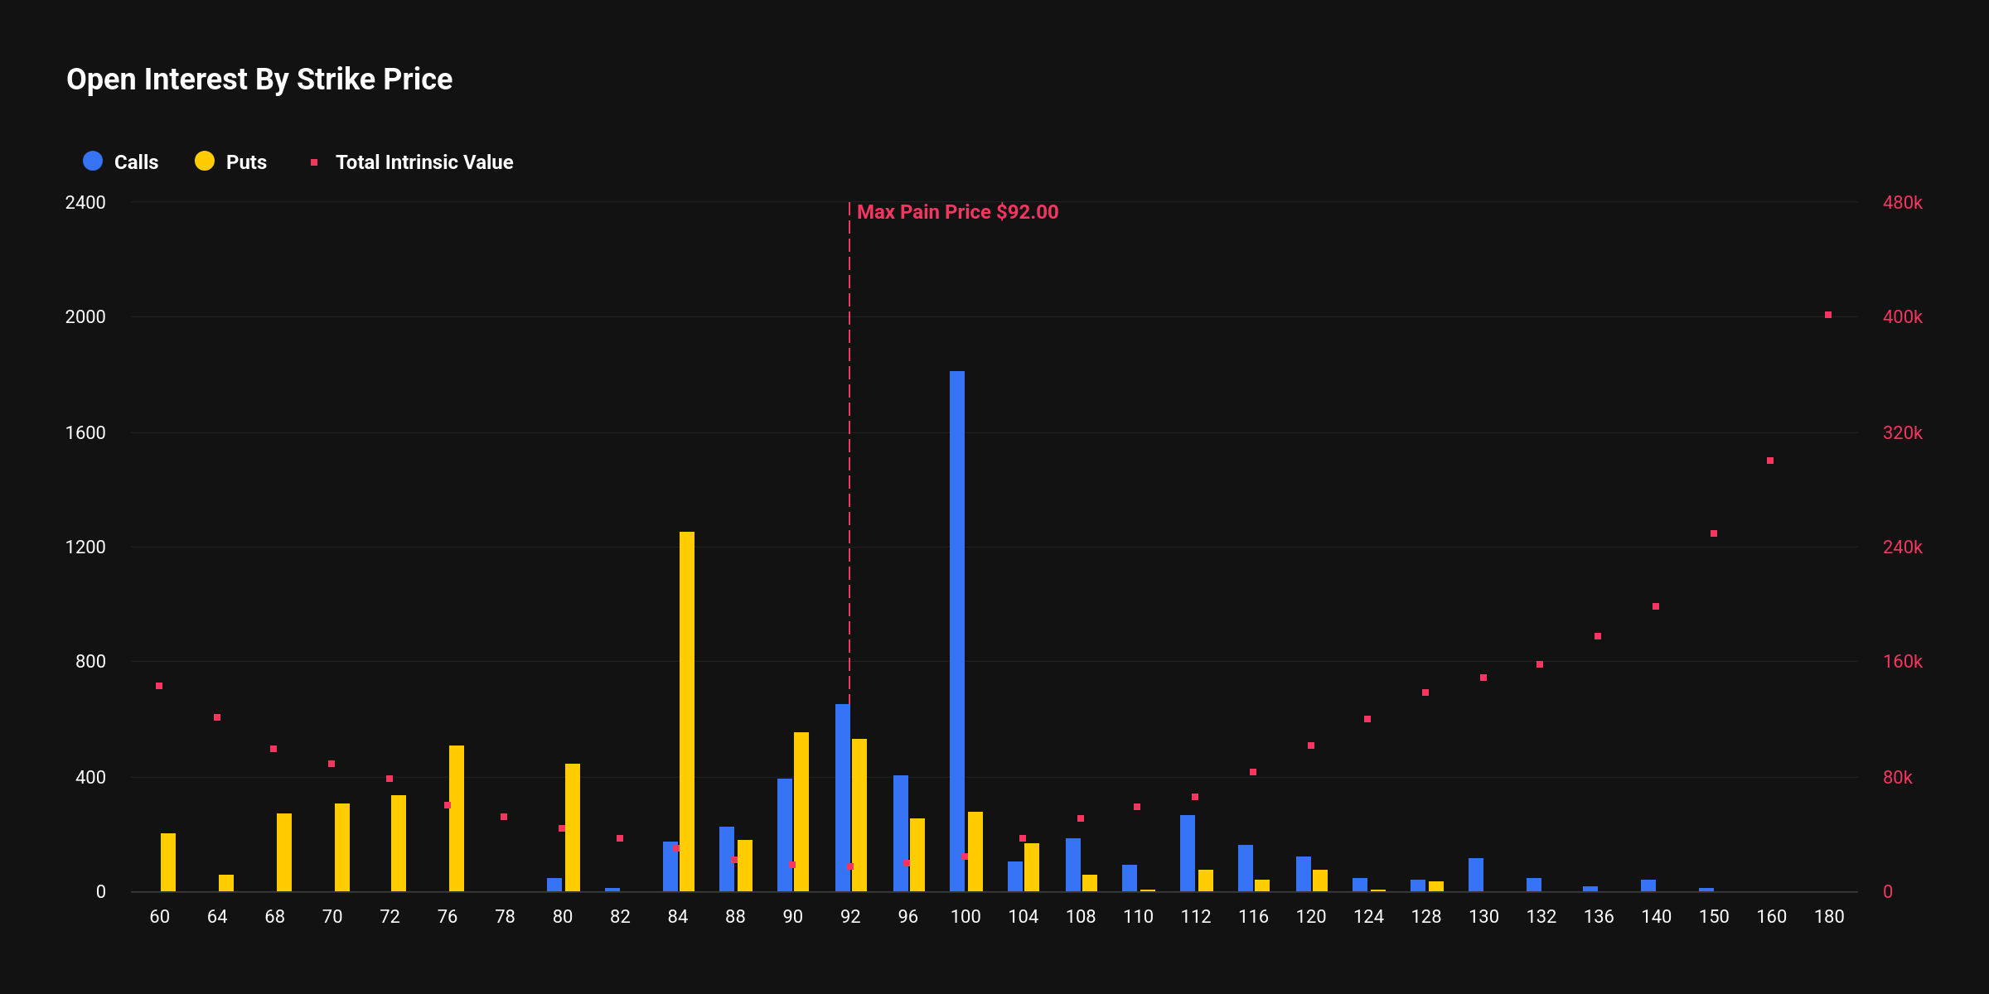Toggle Total Intrinsic Value legend marker

pos(314,162)
